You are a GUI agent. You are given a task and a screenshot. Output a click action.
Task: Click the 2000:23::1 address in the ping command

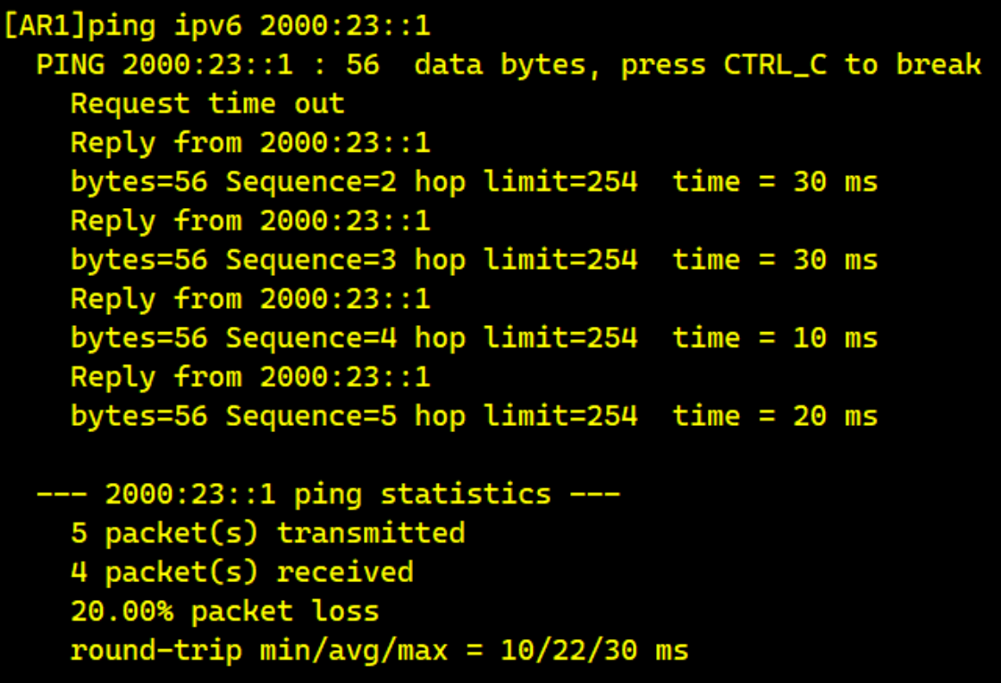[x=345, y=25]
